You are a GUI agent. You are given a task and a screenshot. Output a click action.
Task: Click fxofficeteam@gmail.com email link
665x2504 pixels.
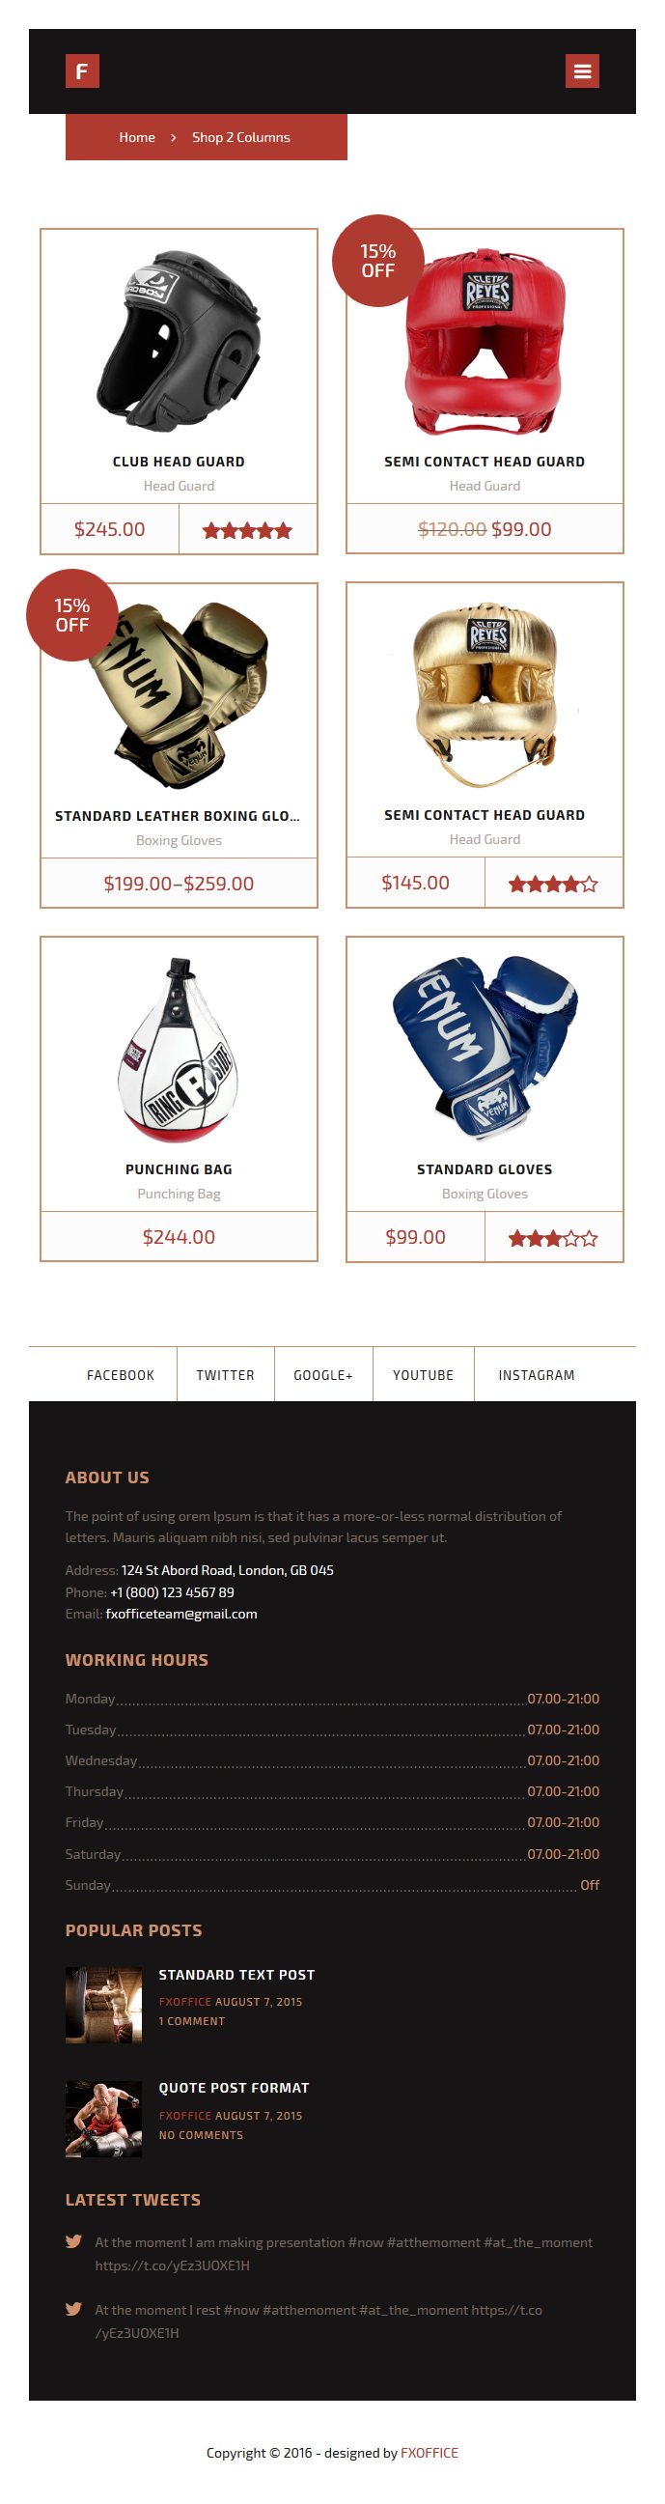(x=181, y=1613)
